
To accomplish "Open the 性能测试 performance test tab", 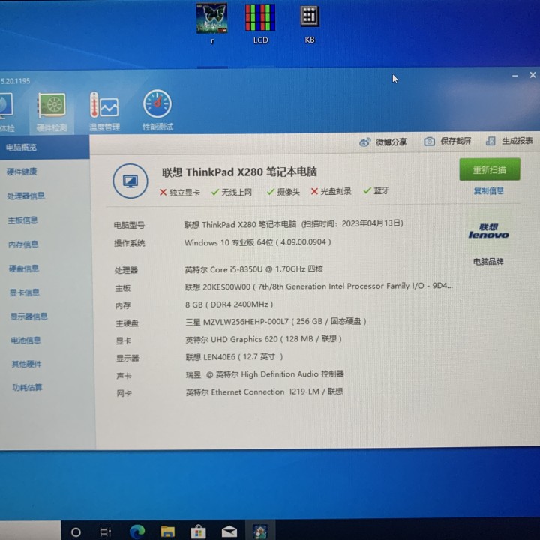I will (157, 111).
